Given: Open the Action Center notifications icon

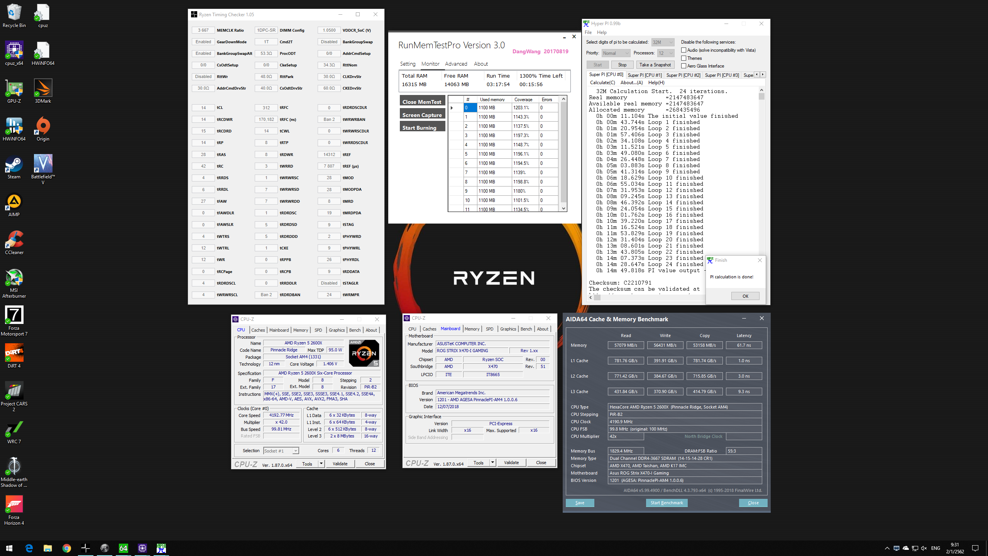Looking at the screenshot, I should 975,548.
